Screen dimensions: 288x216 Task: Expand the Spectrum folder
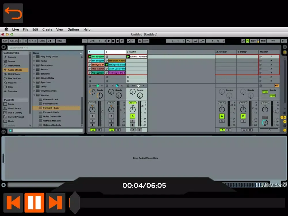34,82
